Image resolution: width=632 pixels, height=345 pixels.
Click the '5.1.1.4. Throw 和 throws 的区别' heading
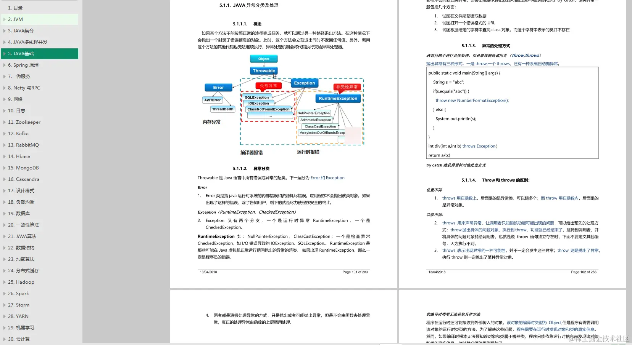click(x=495, y=180)
